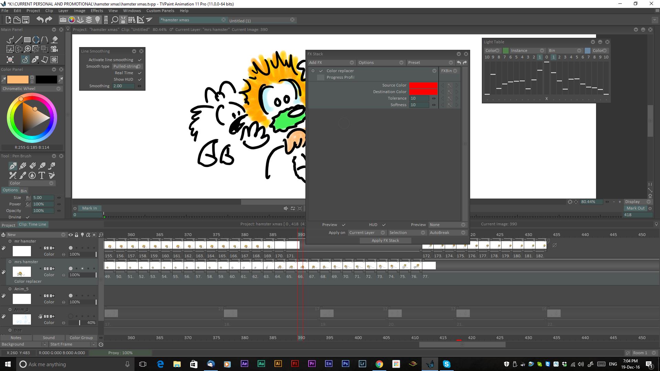Toggle the layers stack icon in the toolbar

click(89, 20)
